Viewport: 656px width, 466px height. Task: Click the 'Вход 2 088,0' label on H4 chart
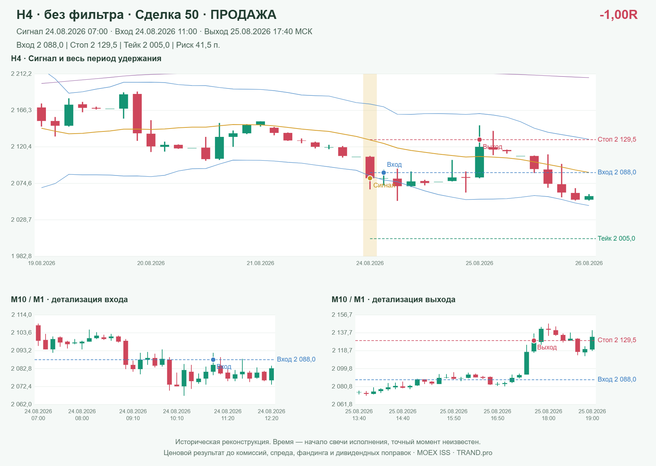[617, 172]
